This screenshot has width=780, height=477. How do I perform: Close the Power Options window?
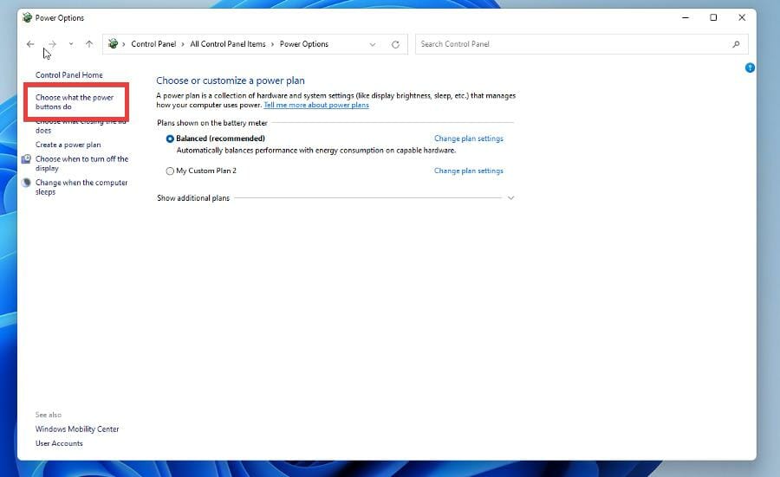click(742, 17)
